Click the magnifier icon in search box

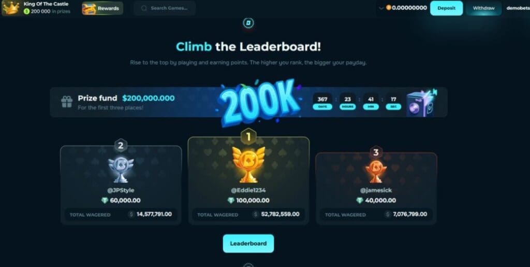144,8
